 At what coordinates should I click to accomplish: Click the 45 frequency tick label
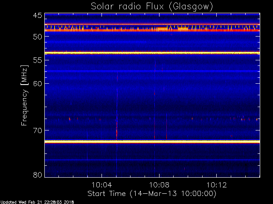38,16
